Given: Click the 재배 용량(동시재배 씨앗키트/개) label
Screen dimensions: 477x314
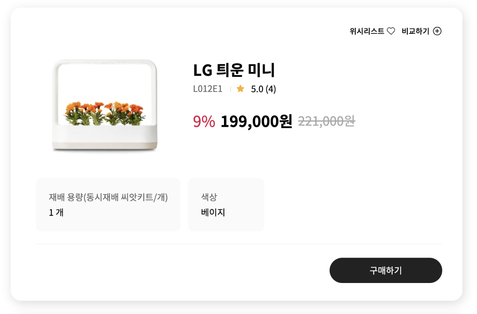Looking at the screenshot, I should (108, 197).
